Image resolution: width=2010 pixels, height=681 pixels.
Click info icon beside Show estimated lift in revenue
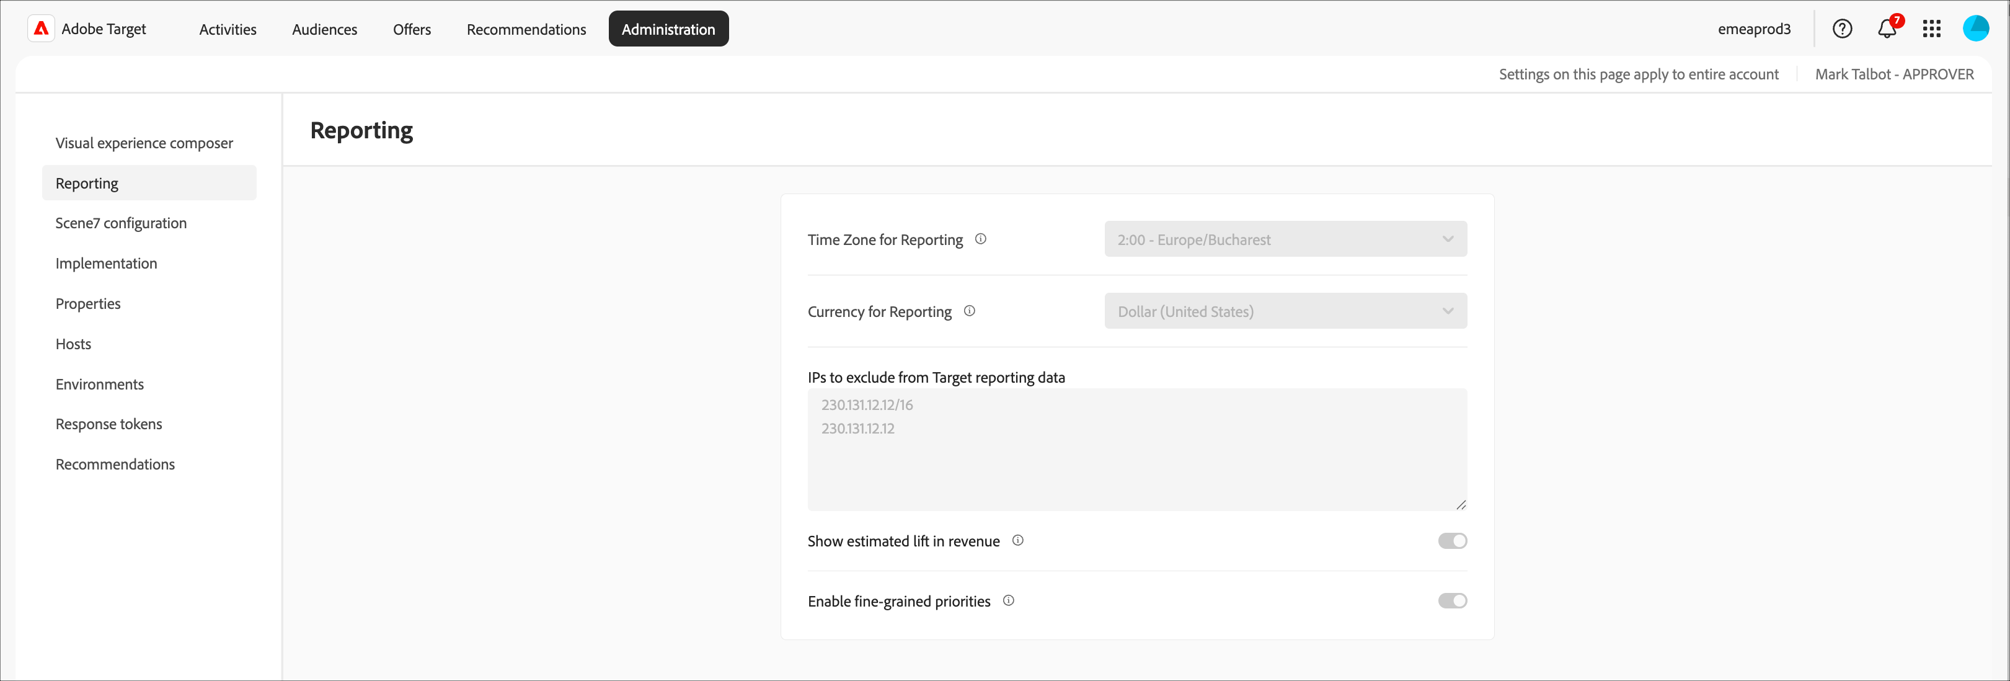coord(1017,540)
